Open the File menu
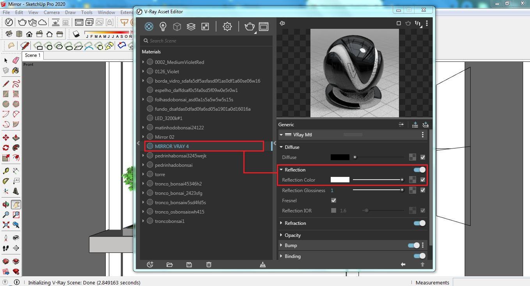 point(7,12)
